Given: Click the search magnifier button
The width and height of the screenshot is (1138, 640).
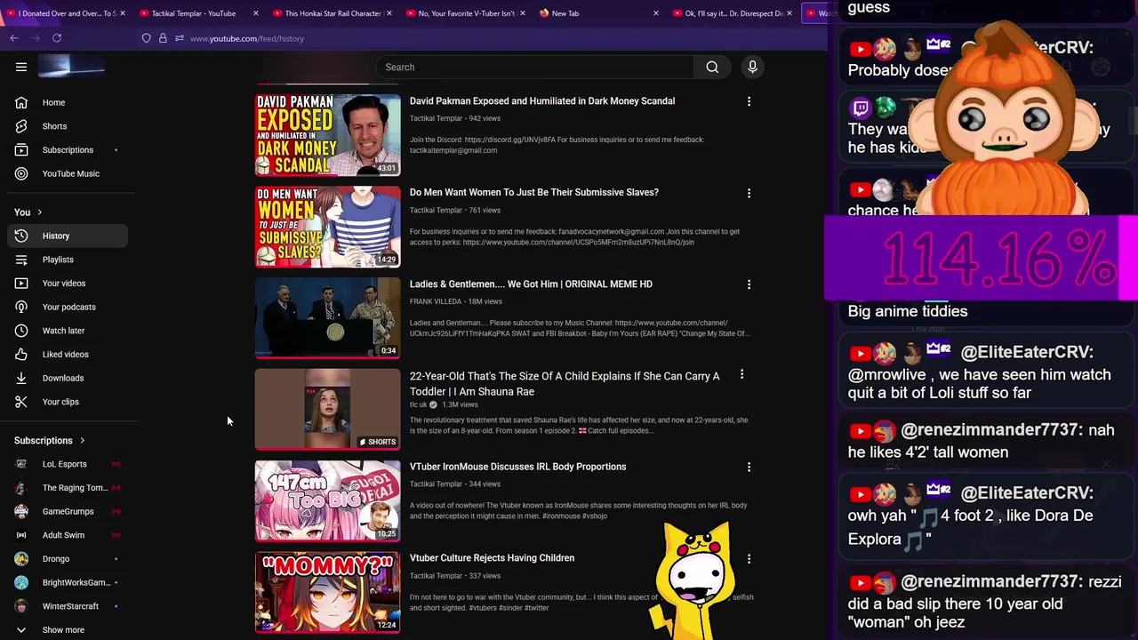Looking at the screenshot, I should point(712,67).
